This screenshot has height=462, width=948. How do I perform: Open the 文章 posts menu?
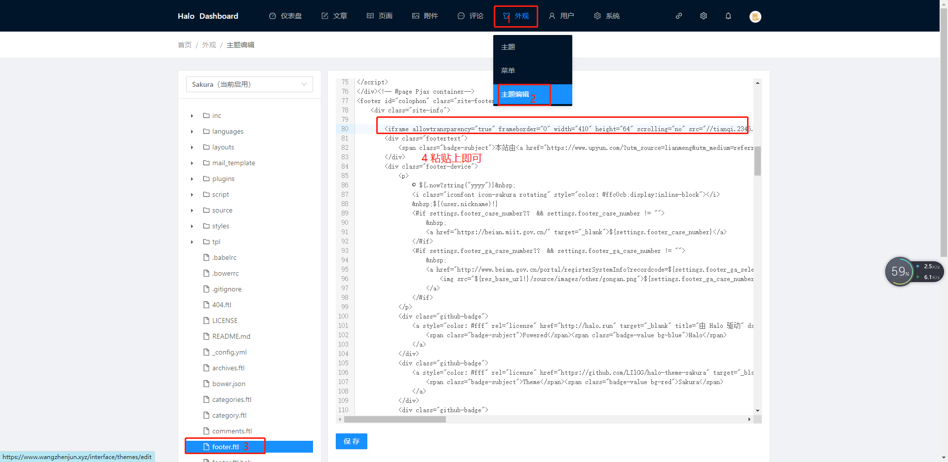point(334,16)
